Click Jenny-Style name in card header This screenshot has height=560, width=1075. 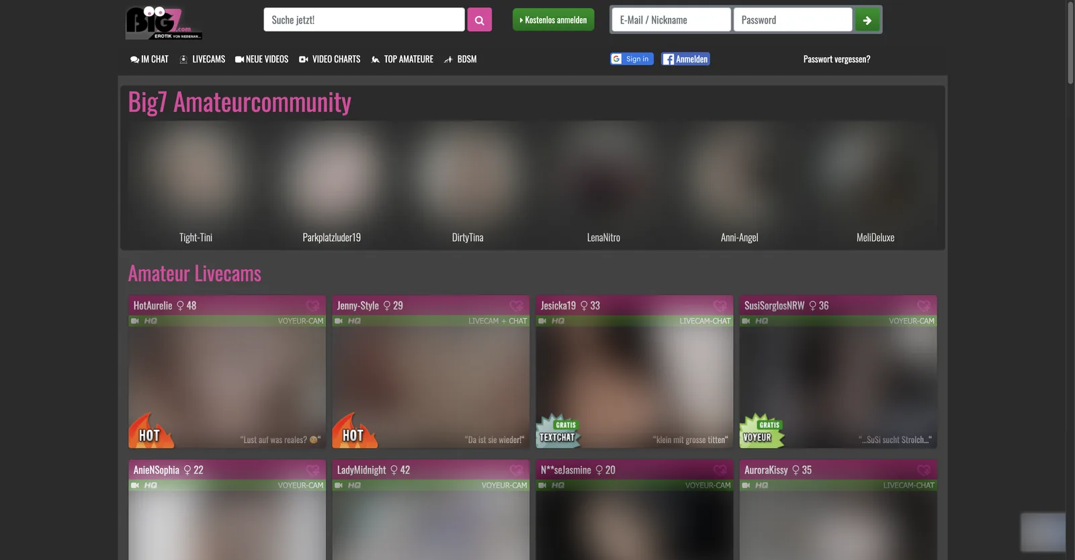point(357,306)
